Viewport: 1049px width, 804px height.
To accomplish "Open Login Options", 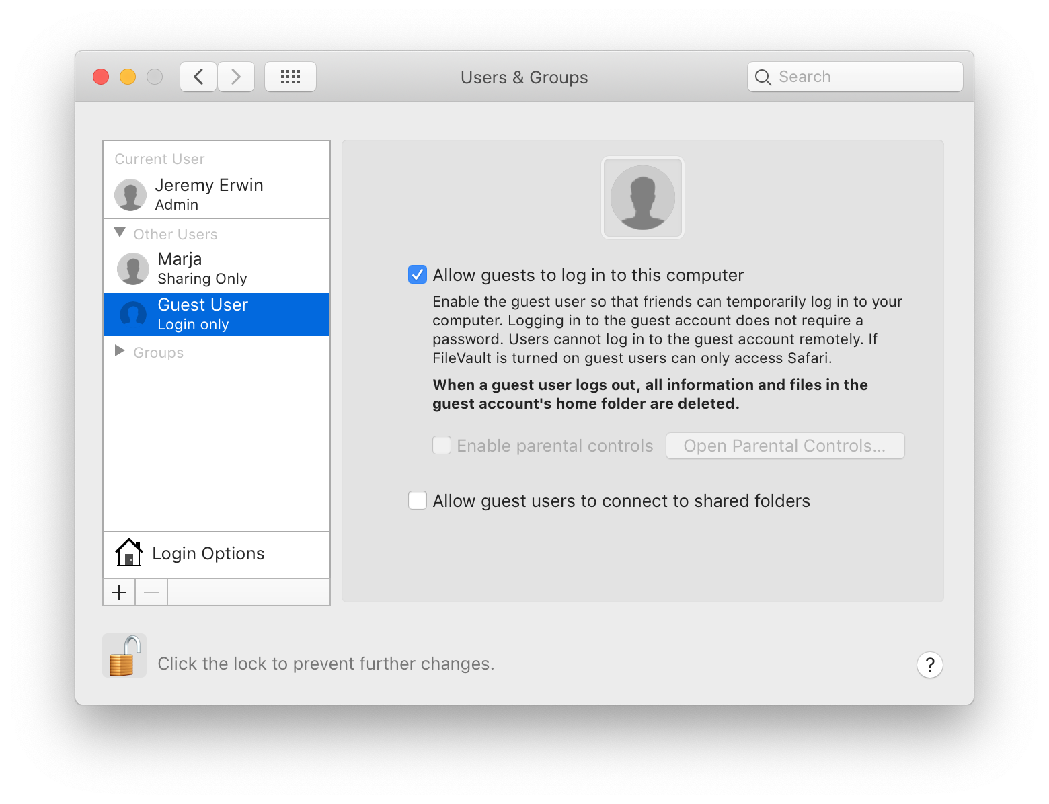I will (x=217, y=555).
